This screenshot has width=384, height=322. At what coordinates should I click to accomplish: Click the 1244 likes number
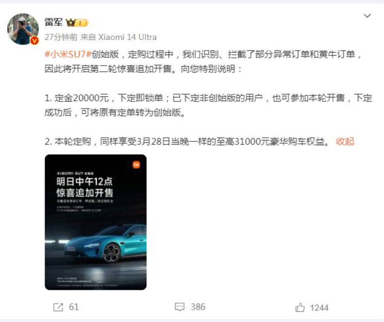point(319,308)
